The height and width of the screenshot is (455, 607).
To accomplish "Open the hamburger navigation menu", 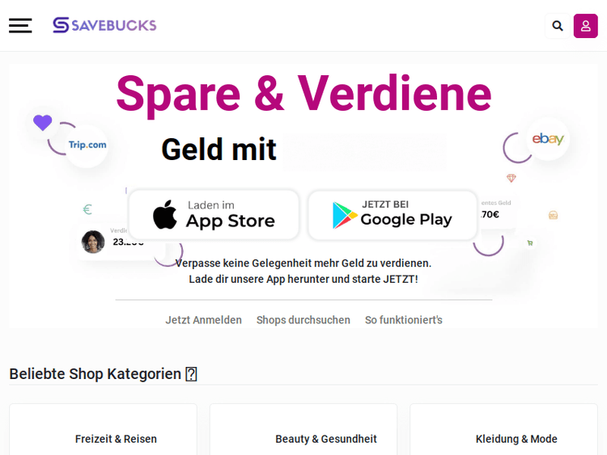I will point(20,26).
